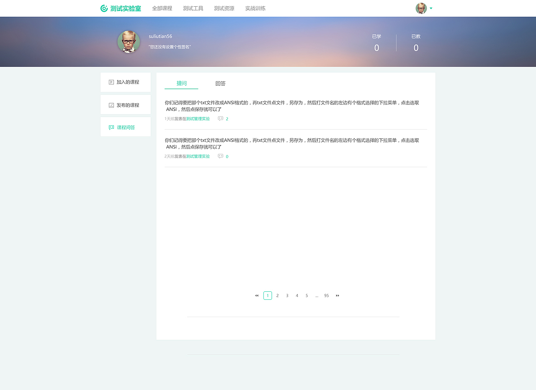Click the 发布的课程 pencil icon in sidebar
The height and width of the screenshot is (390, 536).
[111, 104]
